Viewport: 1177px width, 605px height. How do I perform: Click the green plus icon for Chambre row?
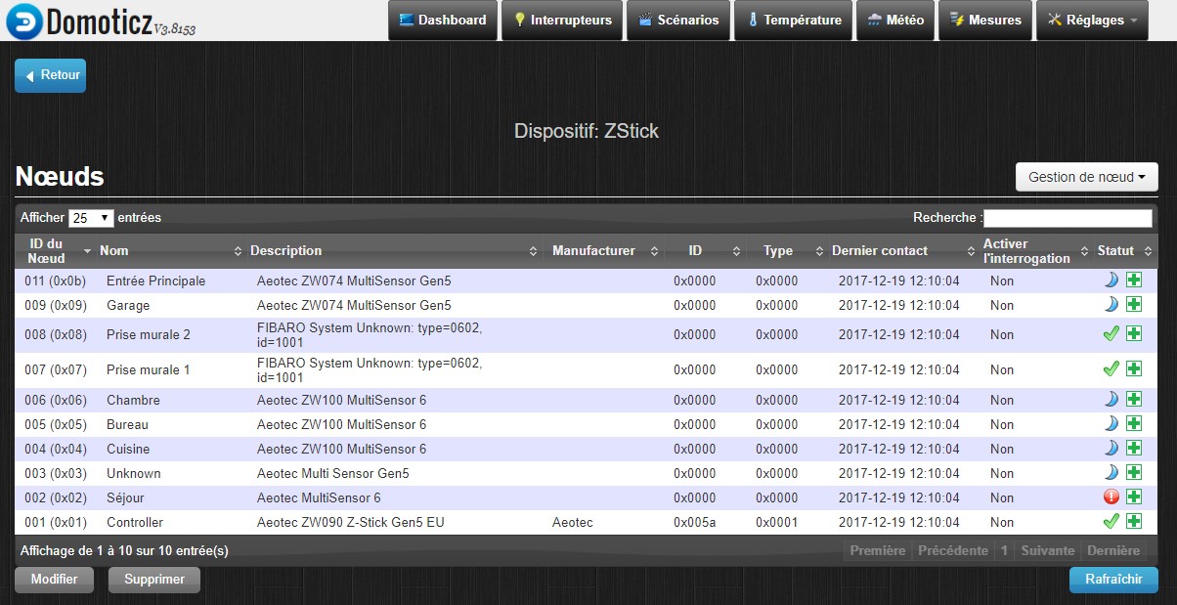1134,399
